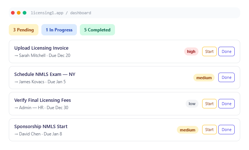Viewport: 249px width, 150px height.
Task: Click the licensing1.app / dashboard address text
Action: tap(61, 13)
